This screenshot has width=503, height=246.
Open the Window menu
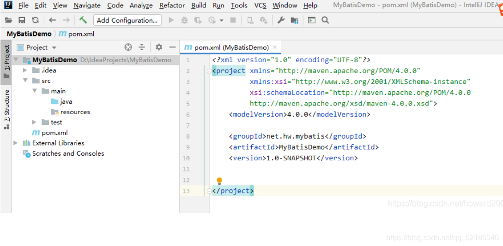pyautogui.click(x=285, y=6)
